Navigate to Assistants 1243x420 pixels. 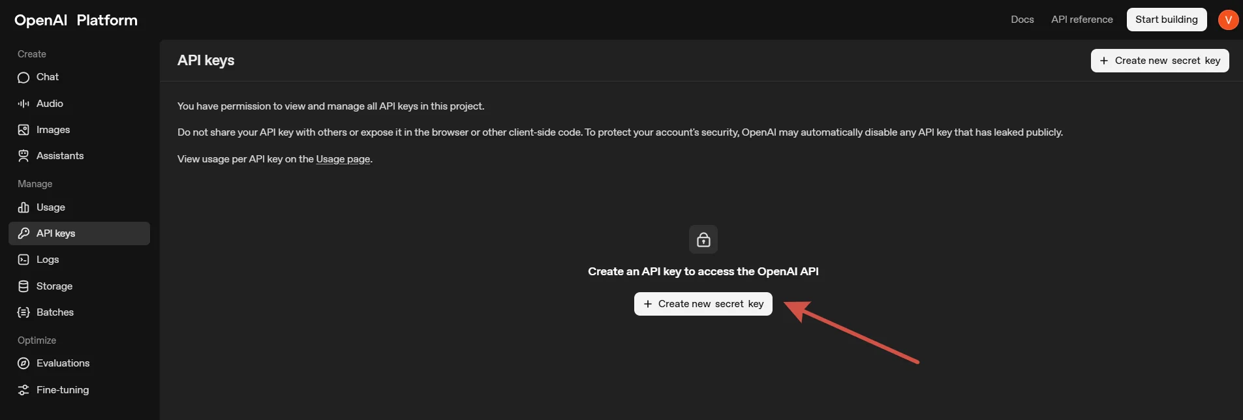pos(79,156)
